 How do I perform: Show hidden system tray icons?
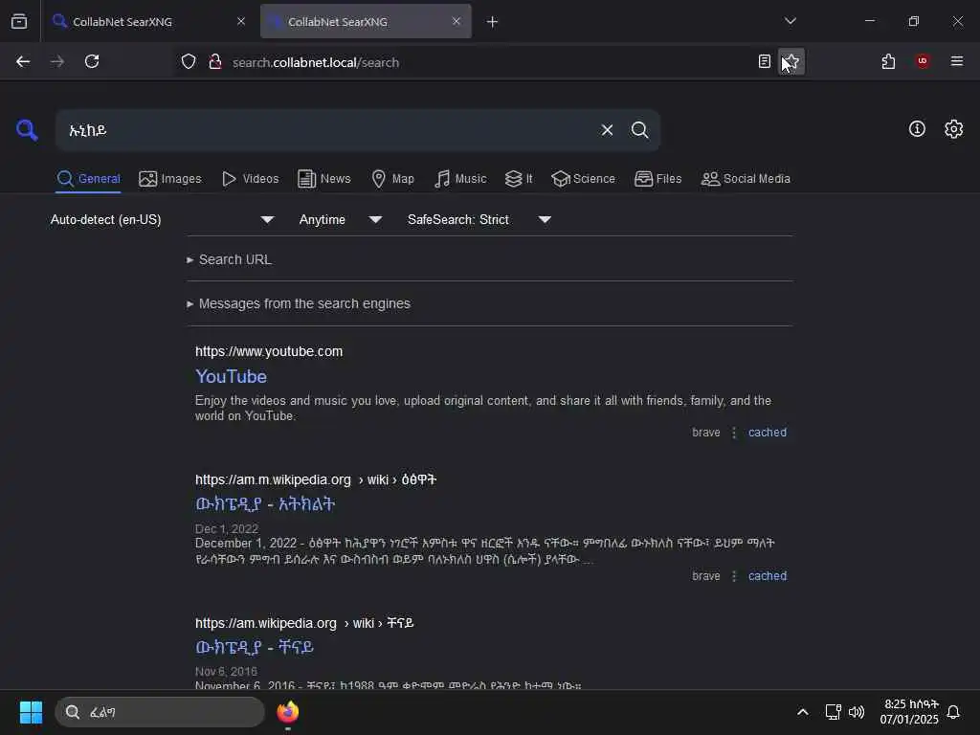pyautogui.click(x=803, y=712)
